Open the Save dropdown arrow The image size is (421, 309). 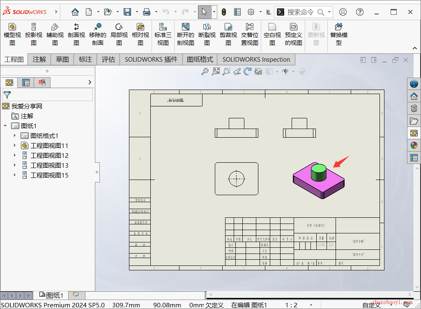pos(137,12)
